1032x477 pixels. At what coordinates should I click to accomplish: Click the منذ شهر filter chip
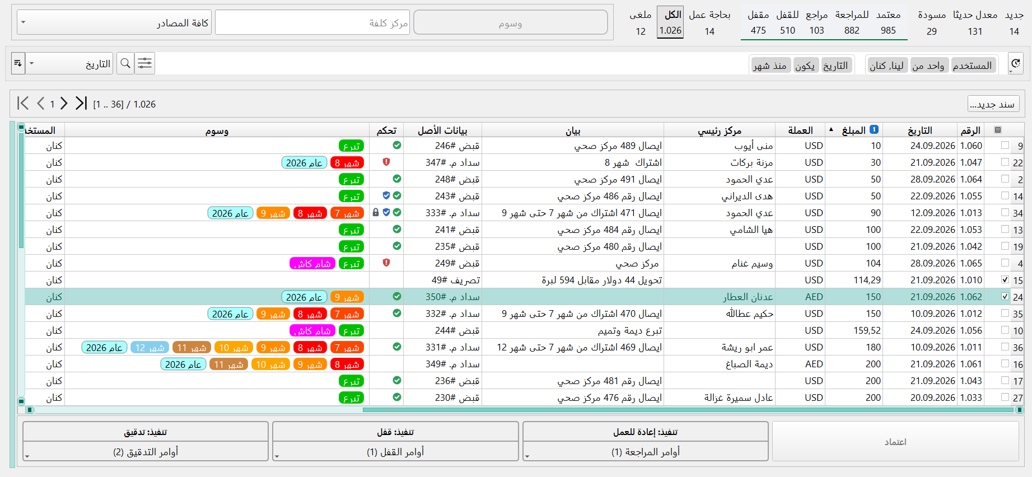click(x=770, y=66)
